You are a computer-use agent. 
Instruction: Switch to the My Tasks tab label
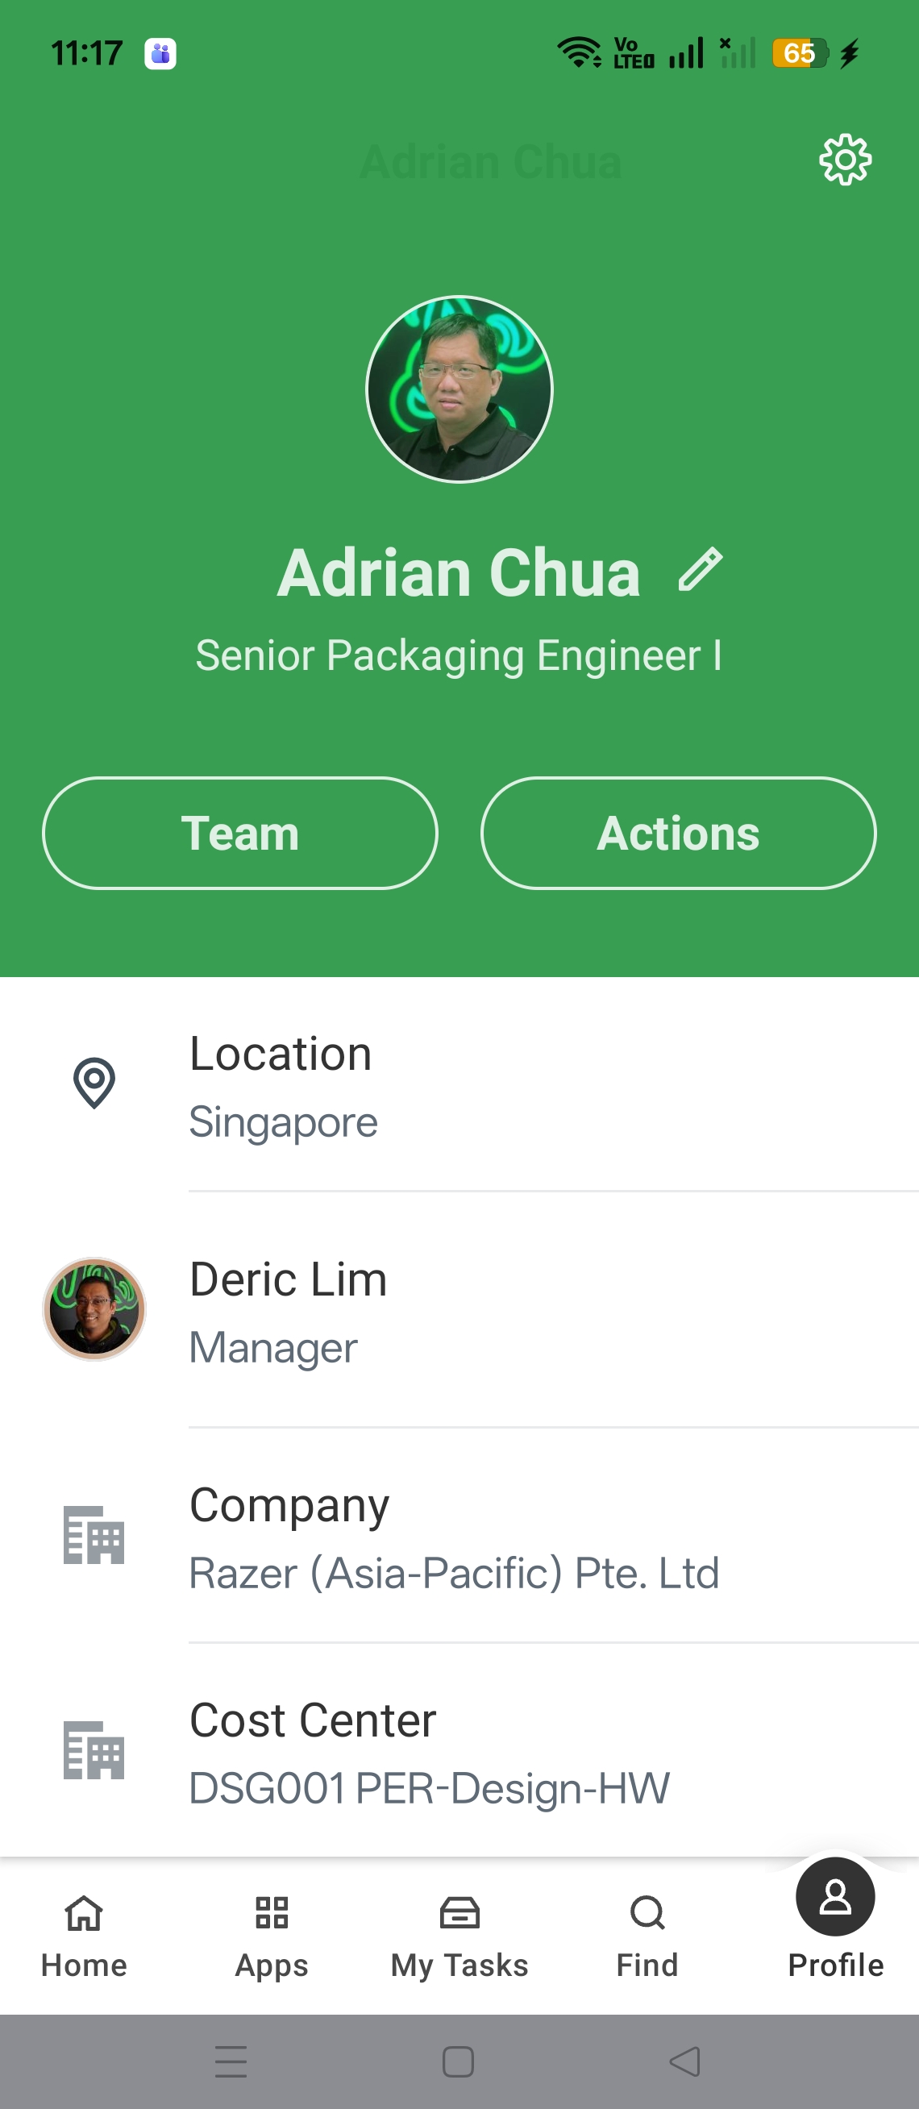460,1965
